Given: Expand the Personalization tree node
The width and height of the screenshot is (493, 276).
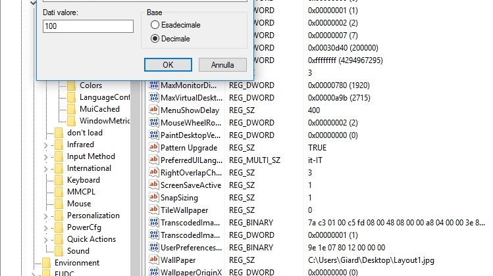Looking at the screenshot, I should click(46, 216).
